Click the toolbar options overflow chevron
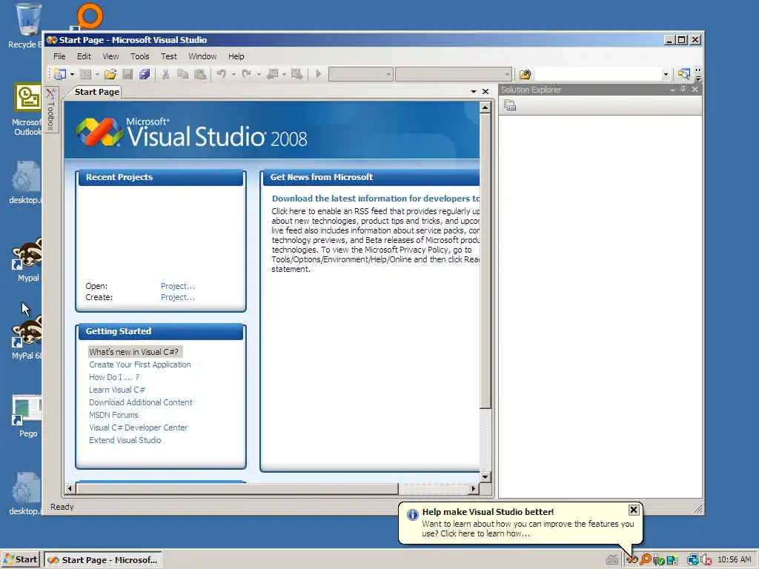Image resolution: width=759 pixels, height=569 pixels. click(x=698, y=74)
